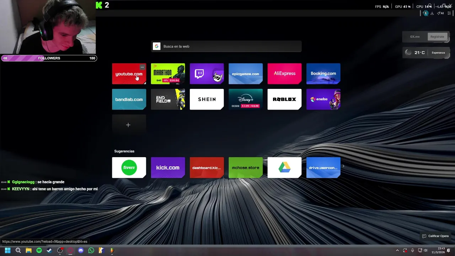Open the AliExpress speed dial tile
Viewport: 455px width, 256px height.
pyautogui.click(x=284, y=74)
